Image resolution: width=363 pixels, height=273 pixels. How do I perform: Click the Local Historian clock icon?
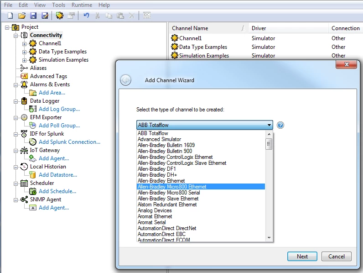(24, 167)
